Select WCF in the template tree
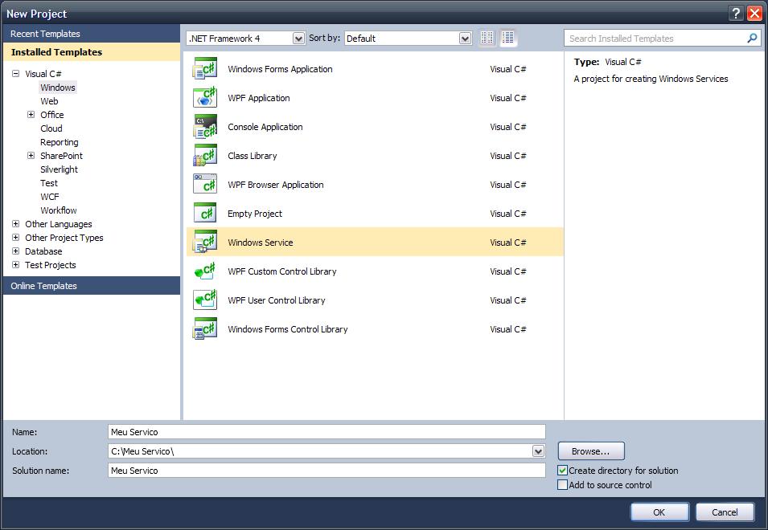This screenshot has width=768, height=530. click(x=50, y=197)
